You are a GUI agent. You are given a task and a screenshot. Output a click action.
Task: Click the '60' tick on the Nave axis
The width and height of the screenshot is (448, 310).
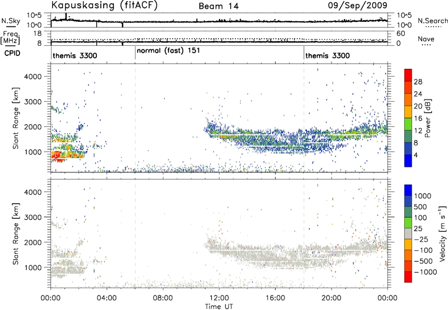pos(401,34)
